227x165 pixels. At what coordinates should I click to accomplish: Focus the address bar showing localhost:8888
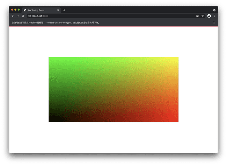coord(105,16)
